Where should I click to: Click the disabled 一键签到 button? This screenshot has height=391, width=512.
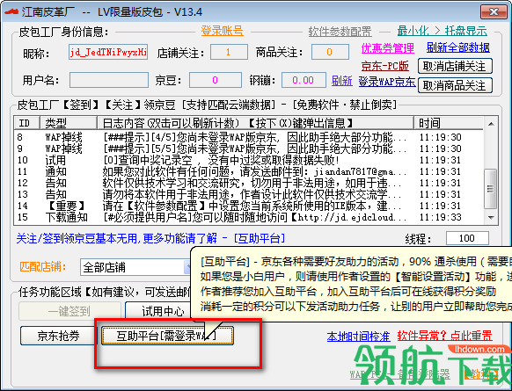click(x=69, y=311)
